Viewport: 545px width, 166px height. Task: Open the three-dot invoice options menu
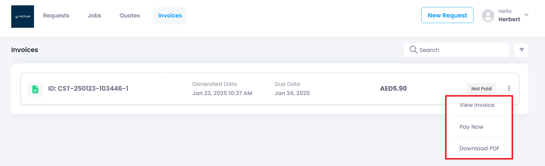tap(509, 88)
